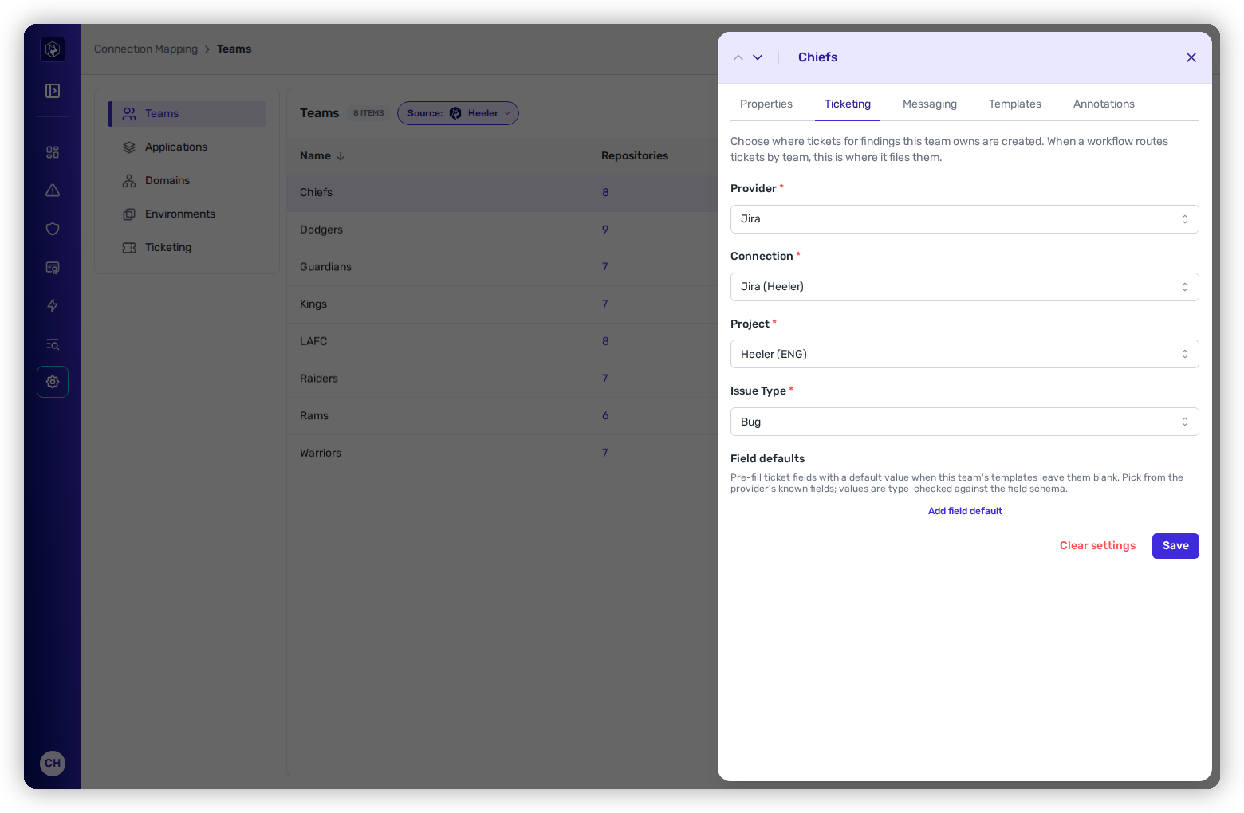Click the CH user avatar
Screen dimensions: 1244x813
pos(53,763)
